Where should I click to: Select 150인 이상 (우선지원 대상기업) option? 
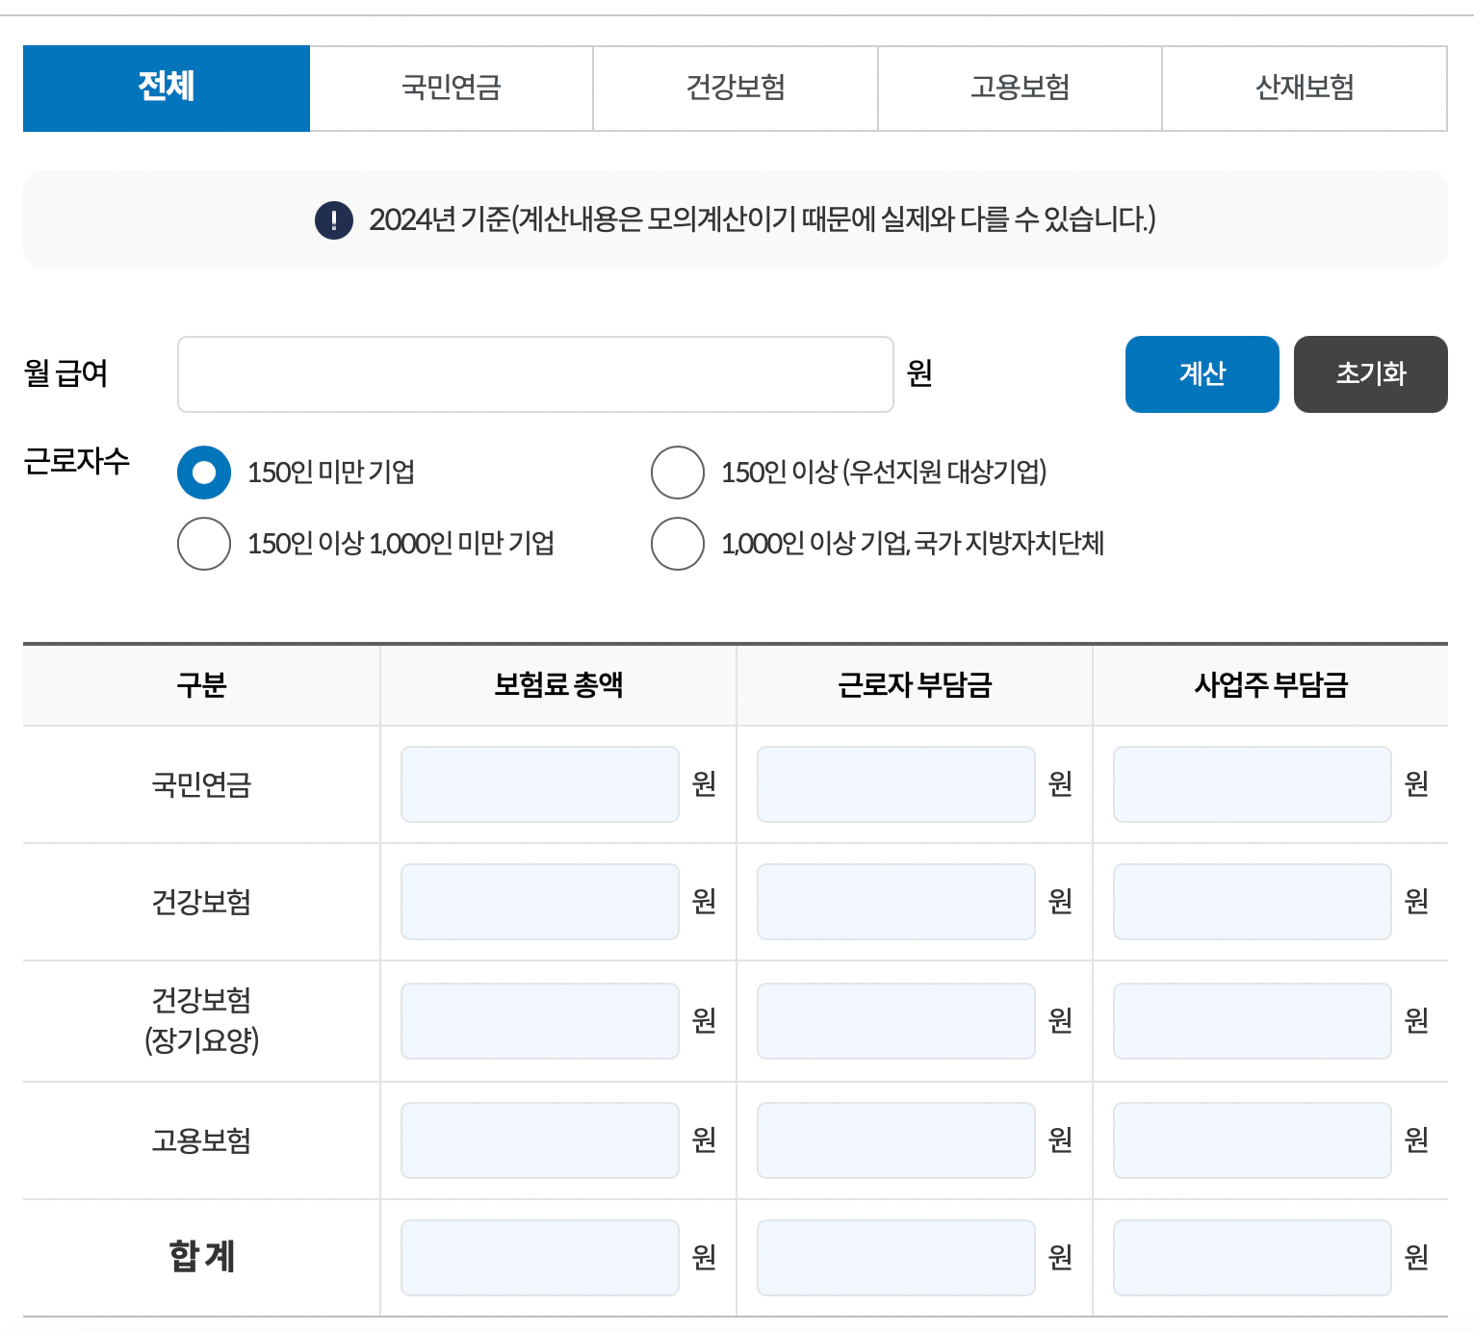tap(677, 473)
